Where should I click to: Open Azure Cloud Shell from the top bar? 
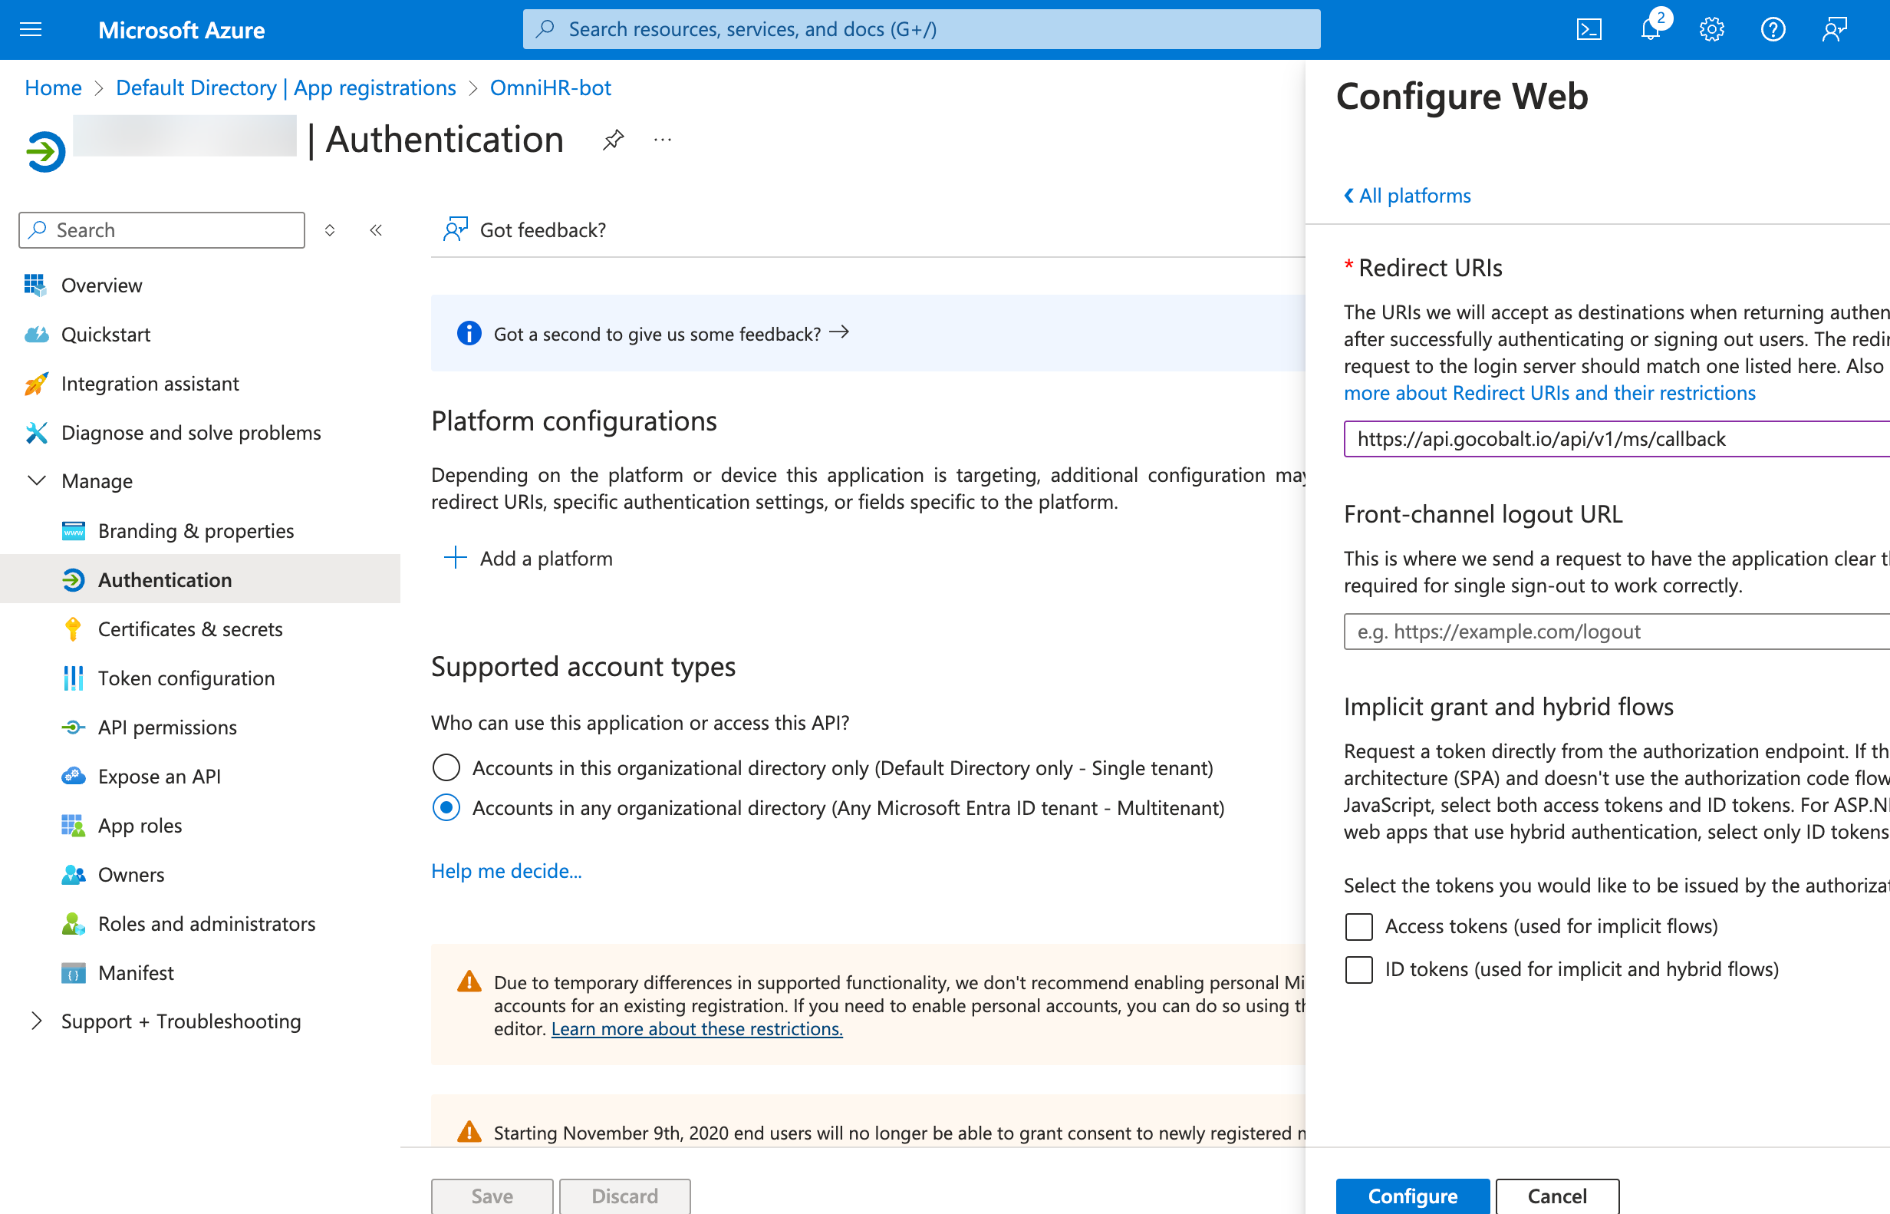(1589, 28)
